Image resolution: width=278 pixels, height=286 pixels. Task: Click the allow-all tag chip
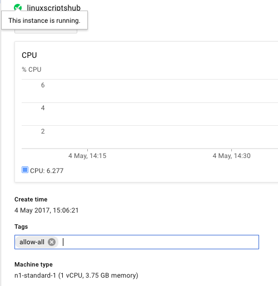coord(37,242)
